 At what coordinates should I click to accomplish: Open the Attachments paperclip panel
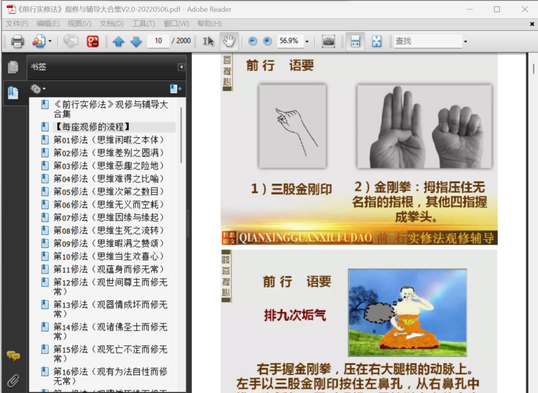pos(13,381)
